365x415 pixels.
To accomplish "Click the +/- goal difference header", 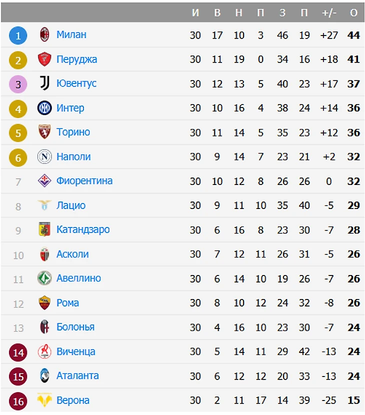I will (329, 13).
